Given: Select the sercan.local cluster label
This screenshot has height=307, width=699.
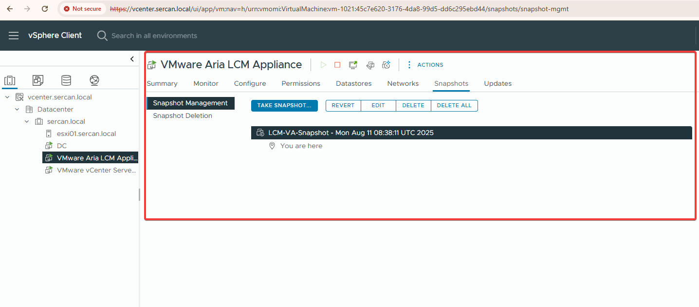Looking at the screenshot, I should click(x=66, y=121).
